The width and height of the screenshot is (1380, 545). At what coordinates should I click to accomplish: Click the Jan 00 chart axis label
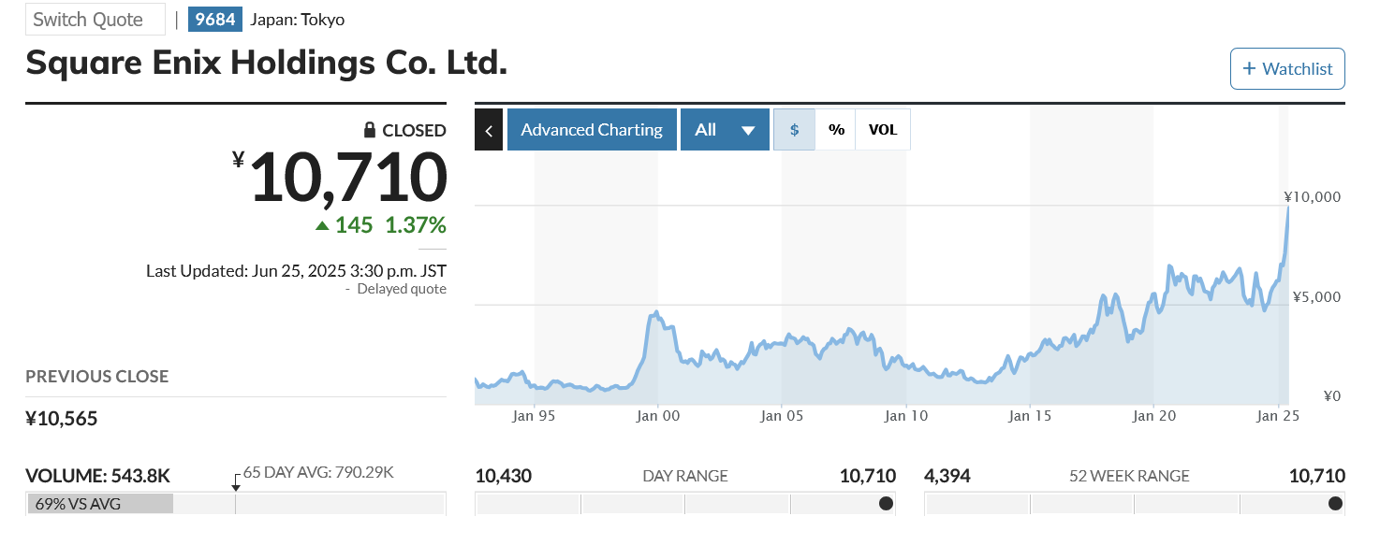[658, 416]
